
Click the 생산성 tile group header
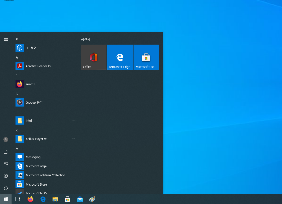[86, 40]
